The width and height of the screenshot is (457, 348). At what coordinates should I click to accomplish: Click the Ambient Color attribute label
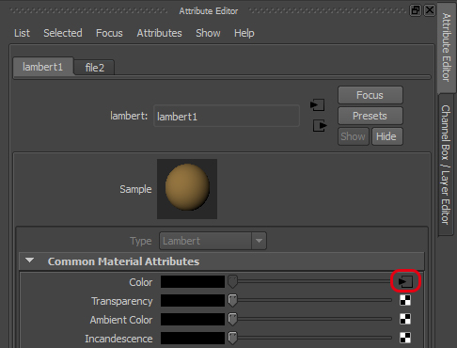pyautogui.click(x=121, y=320)
